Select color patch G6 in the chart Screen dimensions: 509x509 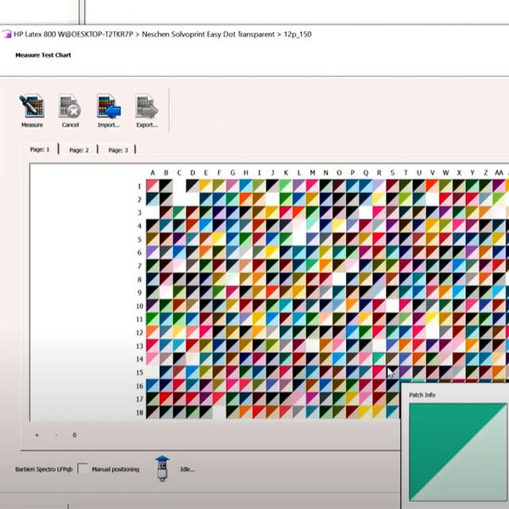[232, 252]
